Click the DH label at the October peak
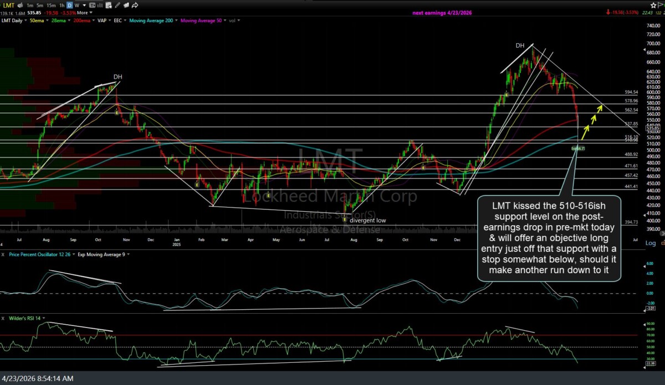Viewport: 665px width, 385px height. 117,77
